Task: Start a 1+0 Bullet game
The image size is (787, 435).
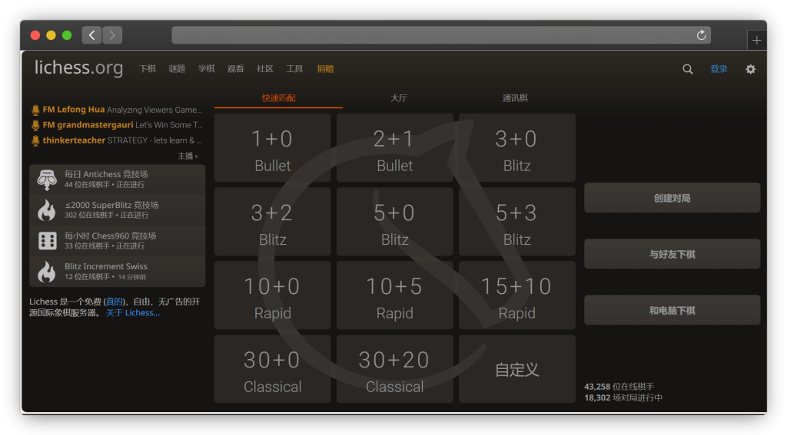Action: pyautogui.click(x=272, y=149)
